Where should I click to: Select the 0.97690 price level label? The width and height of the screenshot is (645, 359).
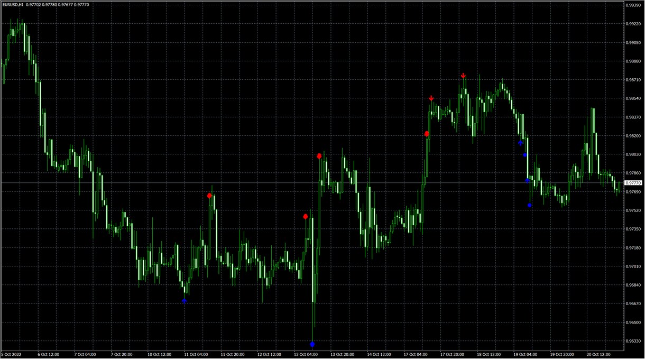pos(633,192)
